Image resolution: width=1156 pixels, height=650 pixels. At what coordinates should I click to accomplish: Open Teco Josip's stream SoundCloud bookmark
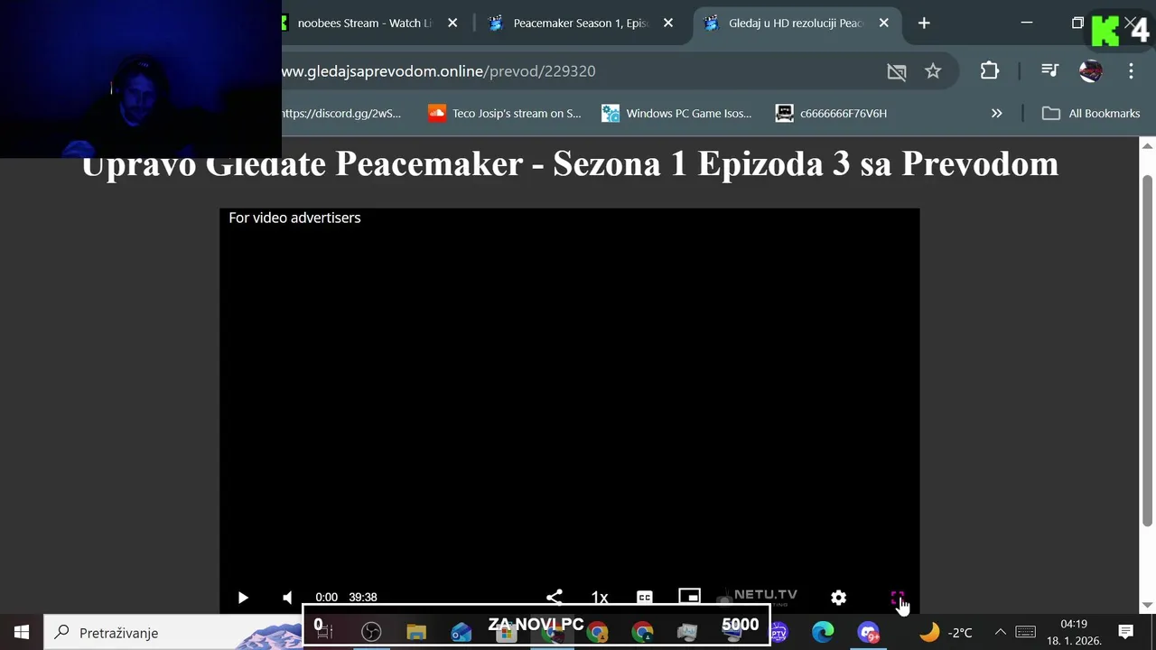(505, 114)
